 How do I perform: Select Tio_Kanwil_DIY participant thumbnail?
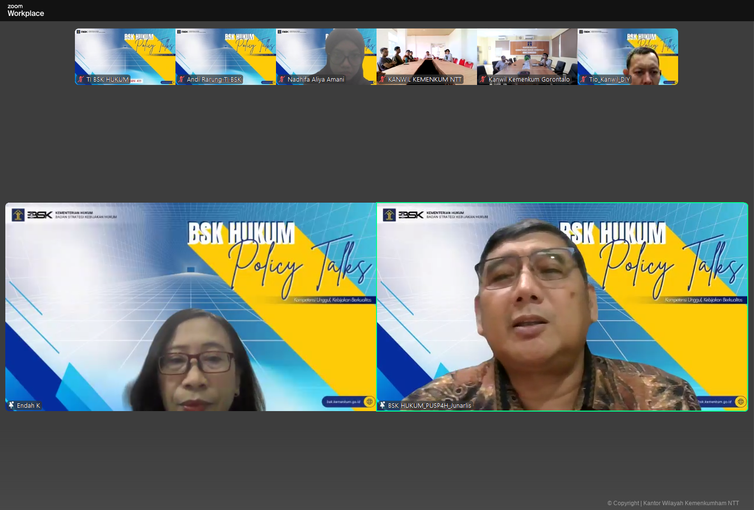coord(628,53)
